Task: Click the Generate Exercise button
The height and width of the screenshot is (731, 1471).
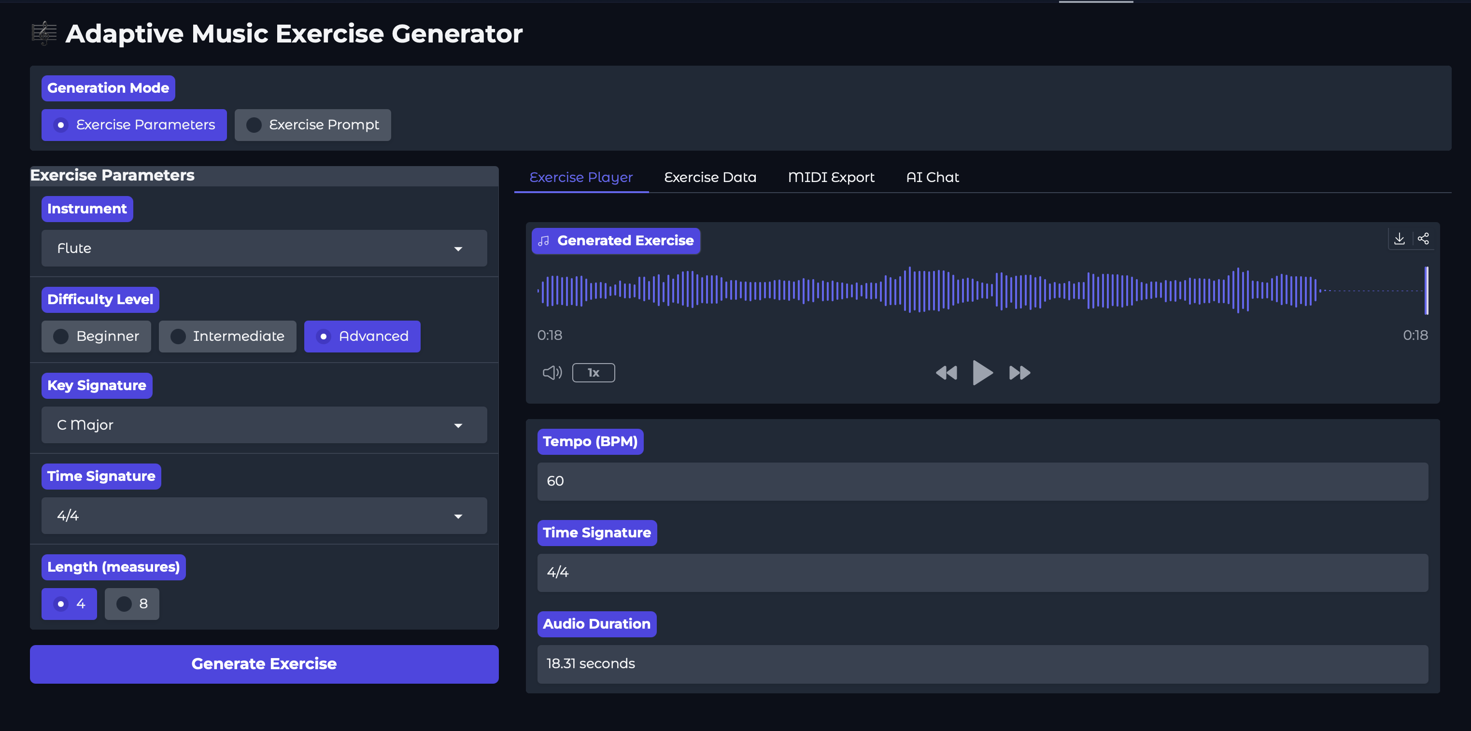Action: pyautogui.click(x=264, y=663)
